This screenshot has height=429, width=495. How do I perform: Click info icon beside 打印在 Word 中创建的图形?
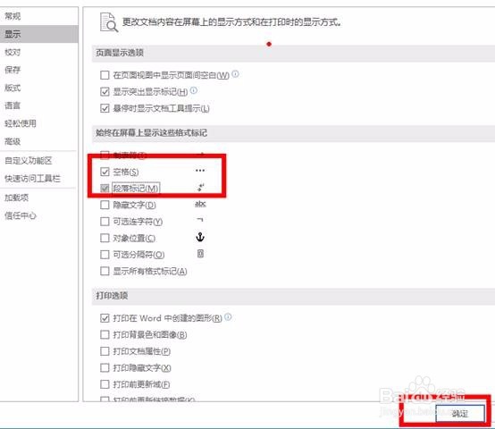[x=228, y=317]
